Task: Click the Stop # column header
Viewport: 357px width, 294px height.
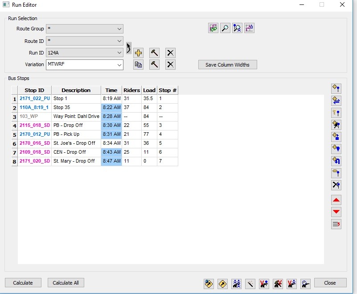Action: (168, 90)
